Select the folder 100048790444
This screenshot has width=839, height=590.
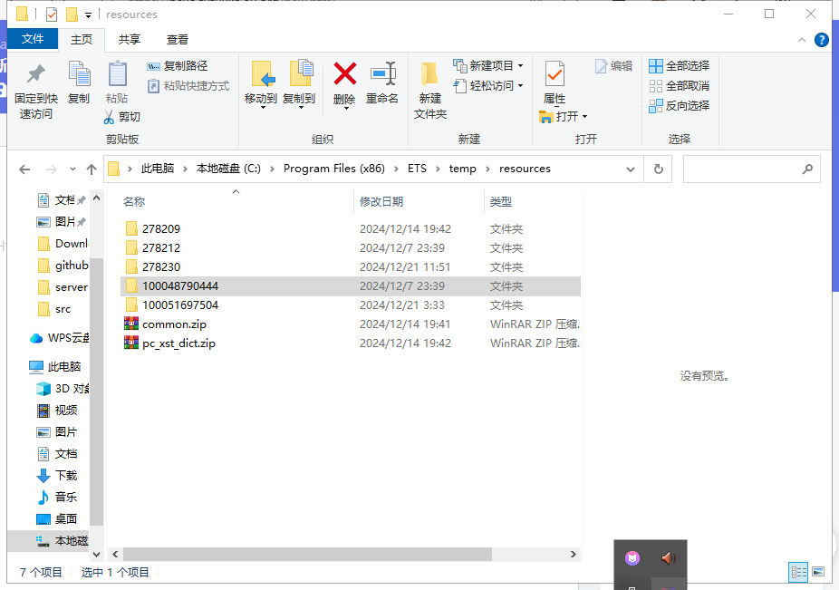[x=351, y=285]
